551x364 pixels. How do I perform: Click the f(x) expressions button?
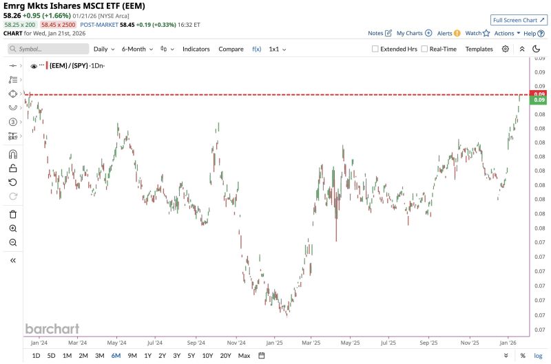point(256,49)
